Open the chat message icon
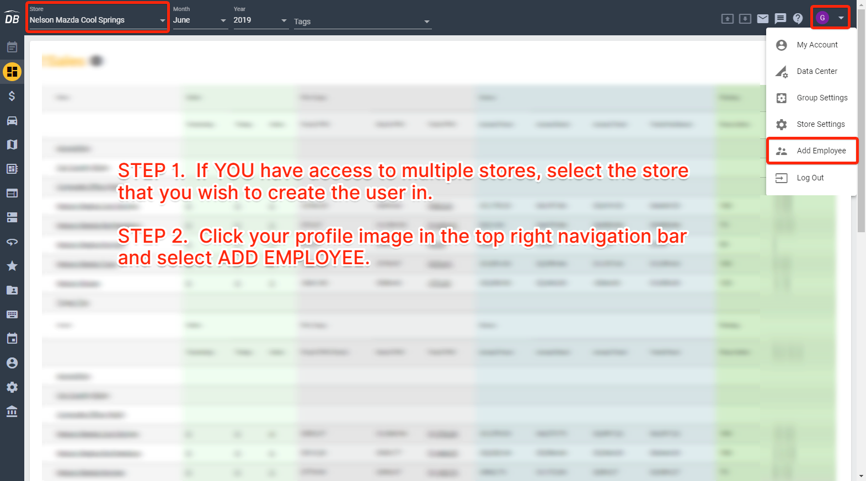 coord(781,19)
